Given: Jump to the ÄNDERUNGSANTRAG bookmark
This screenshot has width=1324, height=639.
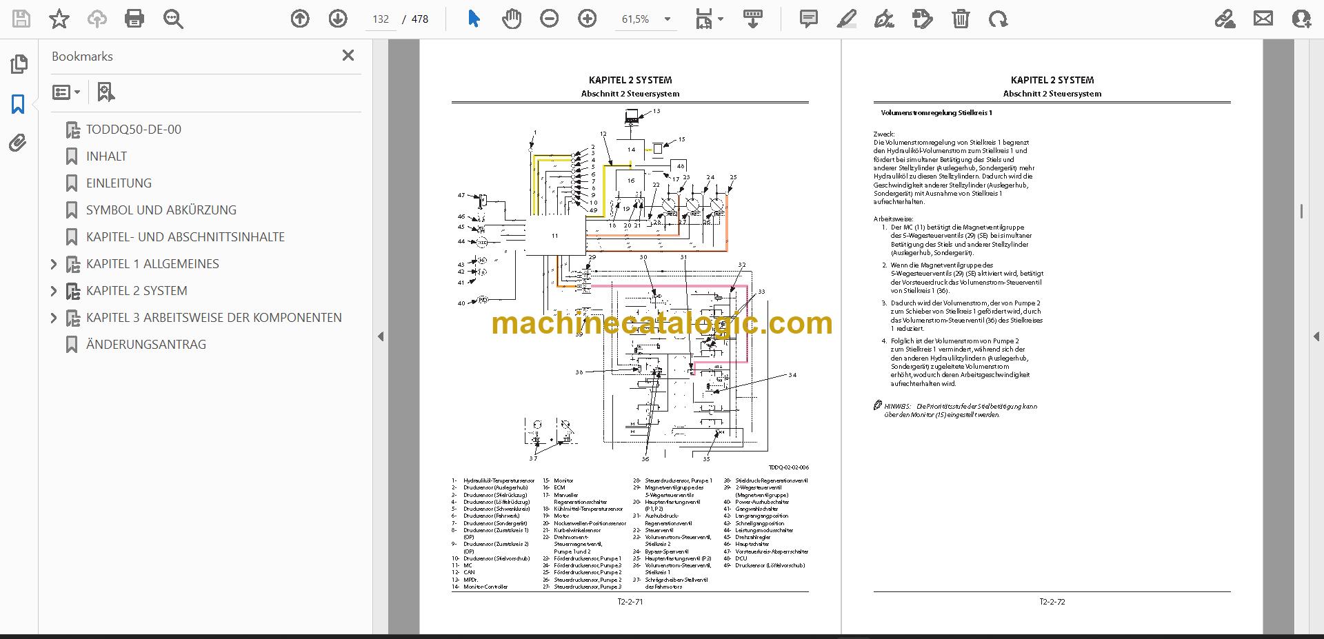Looking at the screenshot, I should point(146,345).
